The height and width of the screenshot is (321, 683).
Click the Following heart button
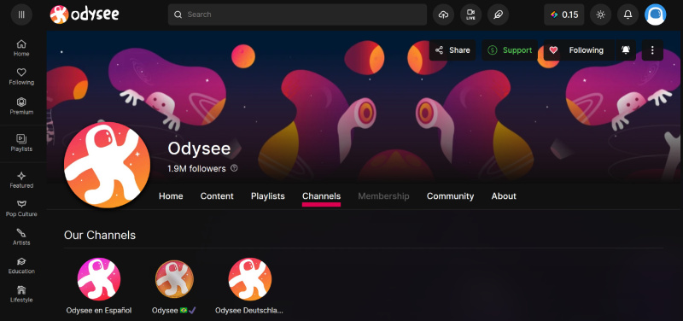579,50
